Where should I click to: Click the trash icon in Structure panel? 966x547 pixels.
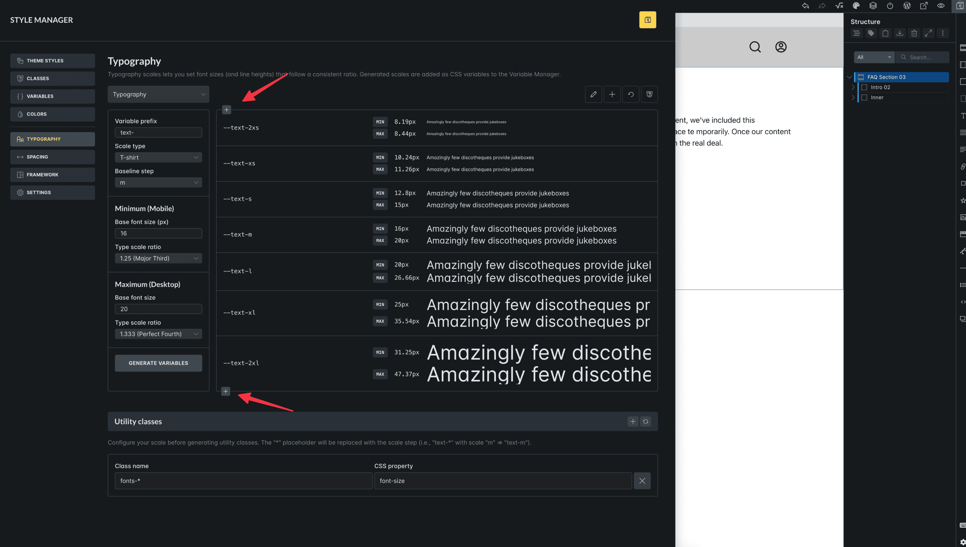pyautogui.click(x=914, y=34)
